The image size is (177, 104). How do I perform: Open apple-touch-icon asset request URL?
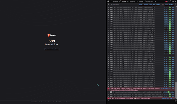138,96
